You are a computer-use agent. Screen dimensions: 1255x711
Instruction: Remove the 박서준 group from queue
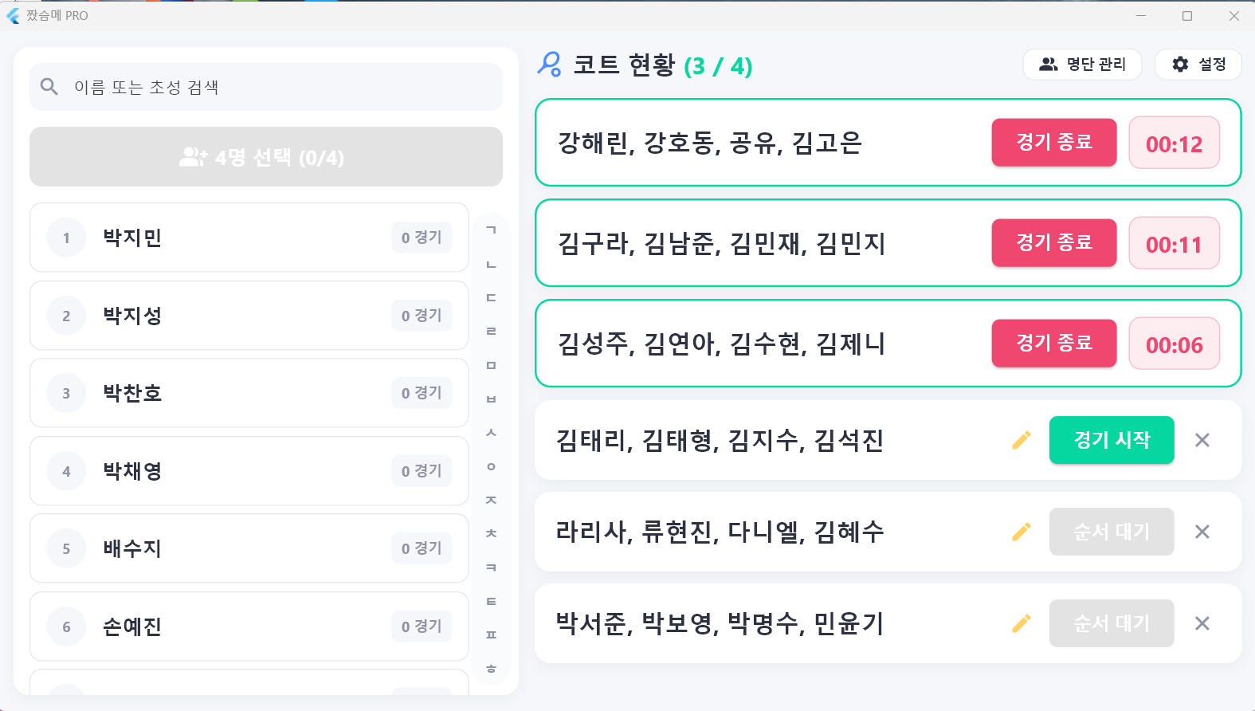pos(1202,623)
